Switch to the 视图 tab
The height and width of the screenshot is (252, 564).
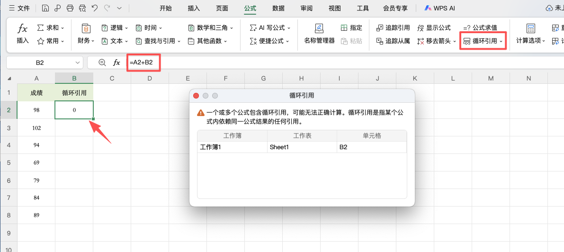pyautogui.click(x=334, y=8)
